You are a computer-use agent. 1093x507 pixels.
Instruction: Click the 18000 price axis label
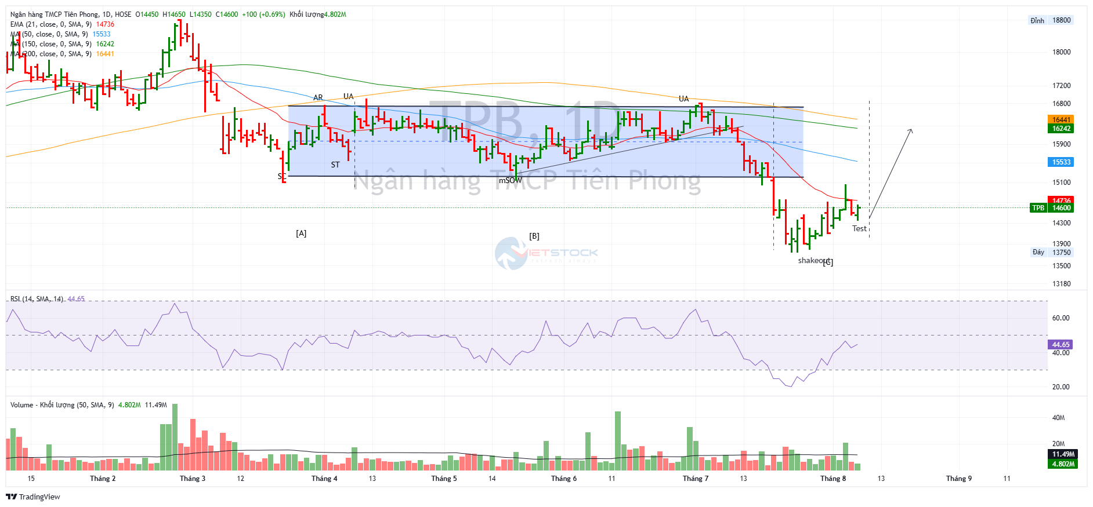point(1062,52)
